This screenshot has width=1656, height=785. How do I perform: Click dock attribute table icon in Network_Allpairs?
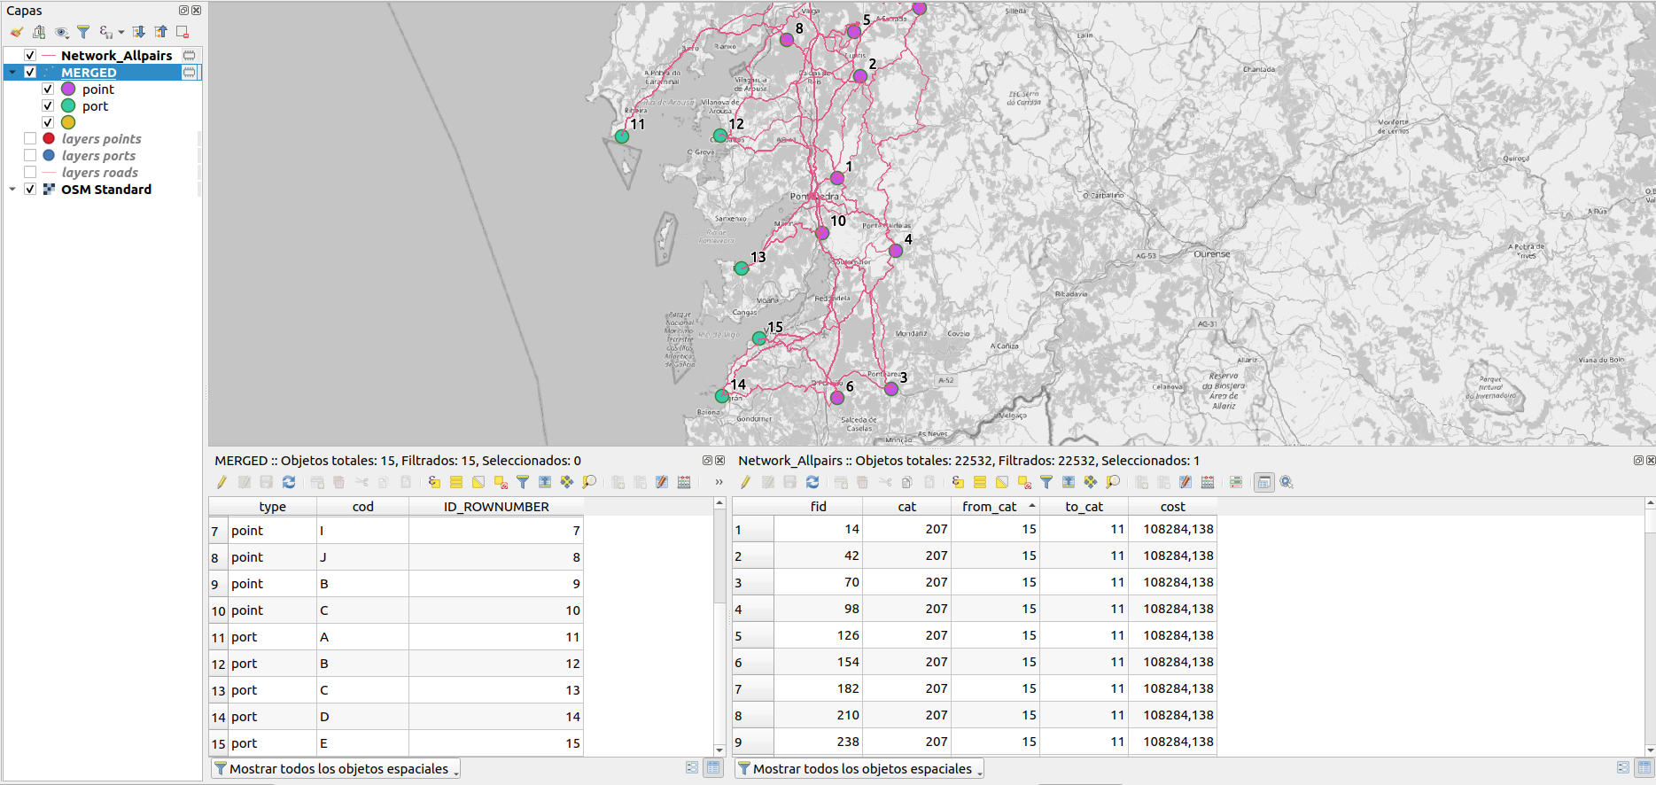click(1264, 482)
